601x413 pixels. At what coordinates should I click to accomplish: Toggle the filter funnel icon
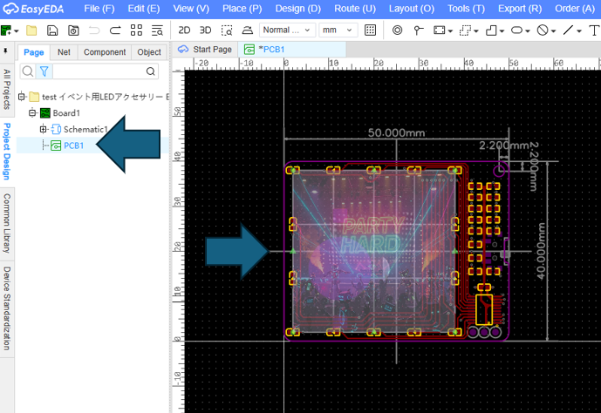tap(44, 71)
